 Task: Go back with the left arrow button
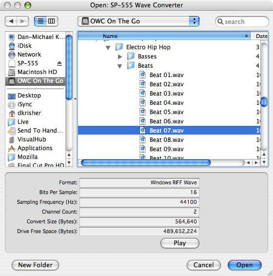(11, 21)
